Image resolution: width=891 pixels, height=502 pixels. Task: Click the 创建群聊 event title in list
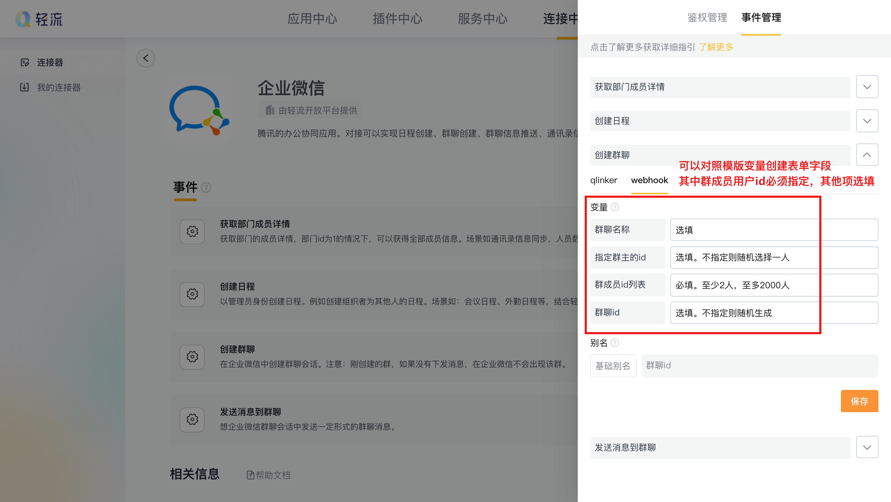pyautogui.click(x=237, y=349)
